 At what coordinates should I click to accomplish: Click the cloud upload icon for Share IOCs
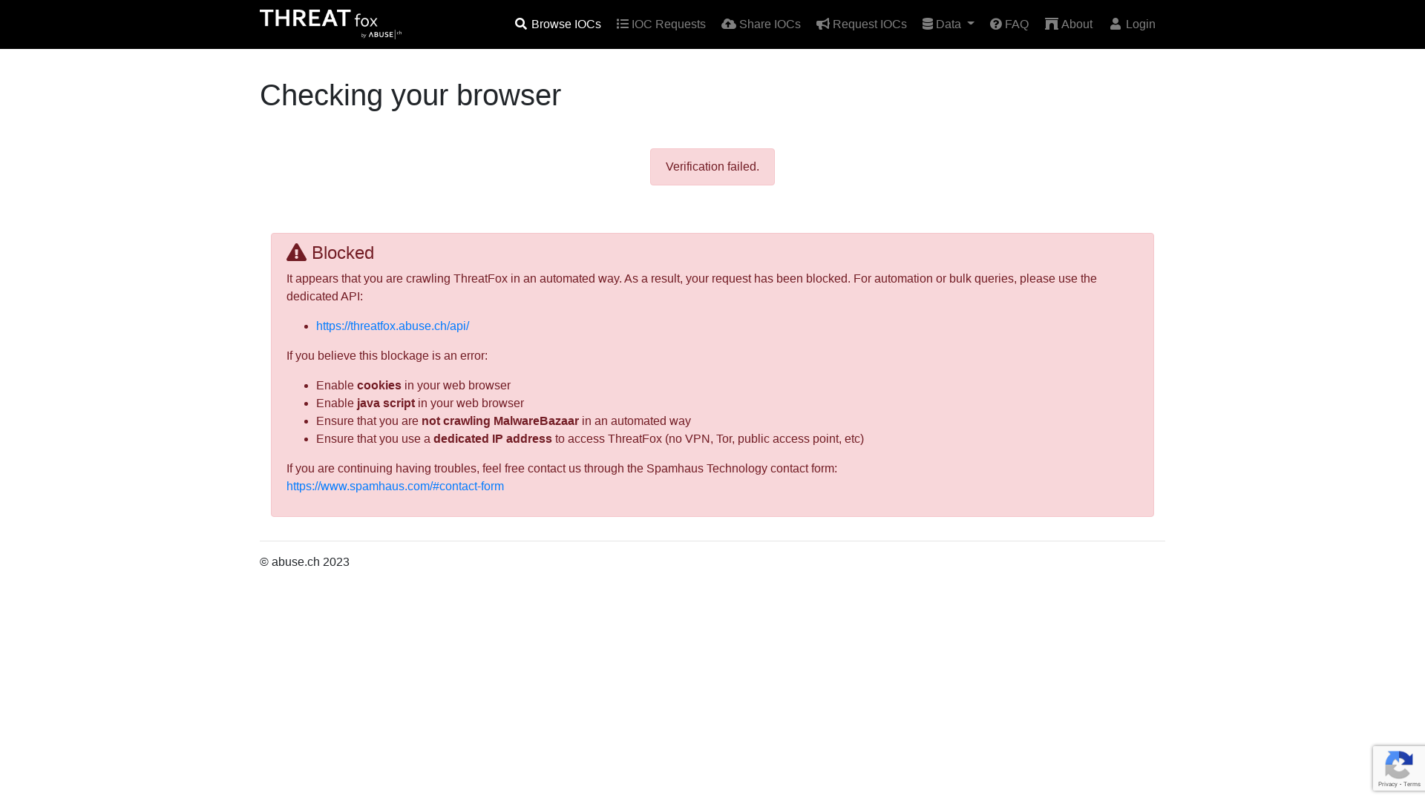point(729,24)
